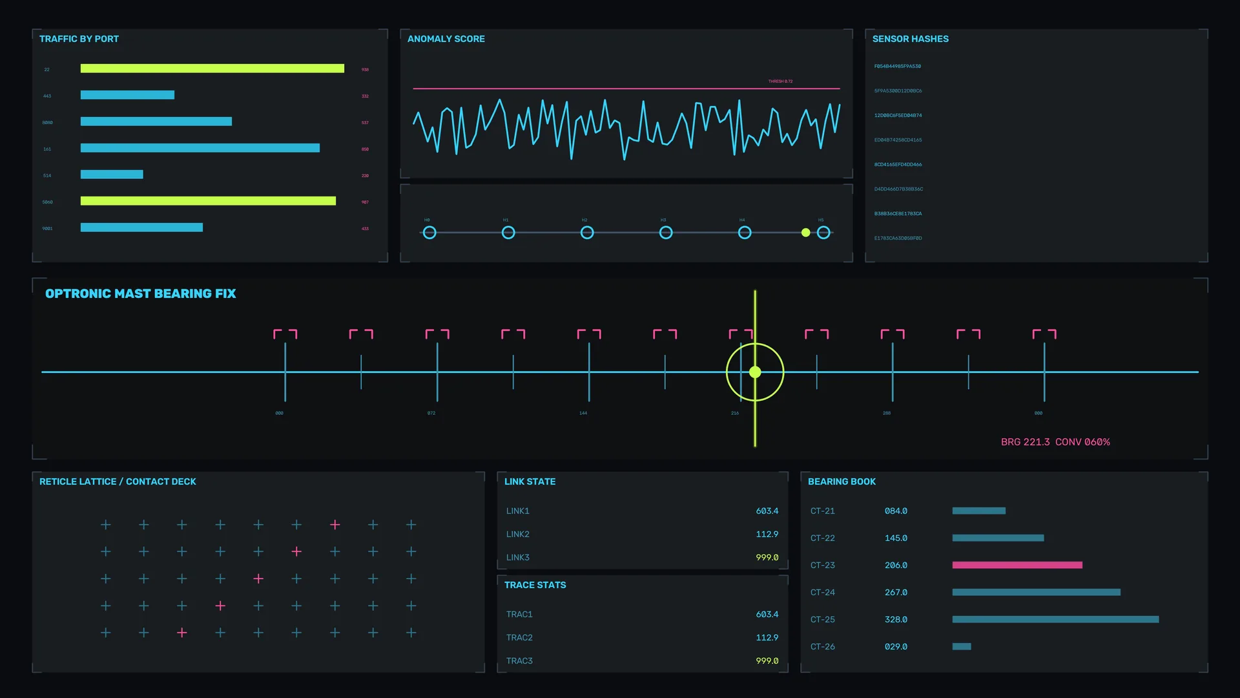
Task: Click the TRAC1 row label
Action: click(519, 614)
